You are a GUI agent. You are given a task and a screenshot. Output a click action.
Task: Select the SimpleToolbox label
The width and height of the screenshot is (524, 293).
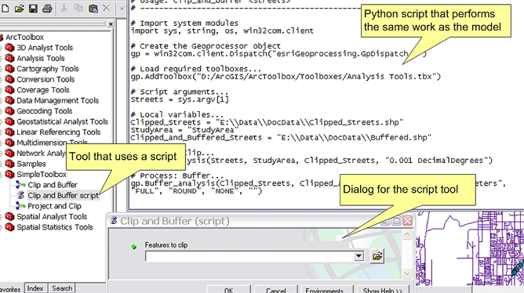[x=42, y=174]
